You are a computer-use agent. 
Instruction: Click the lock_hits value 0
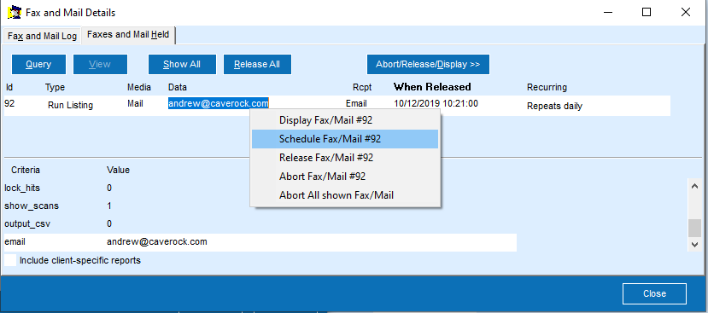[109, 188]
